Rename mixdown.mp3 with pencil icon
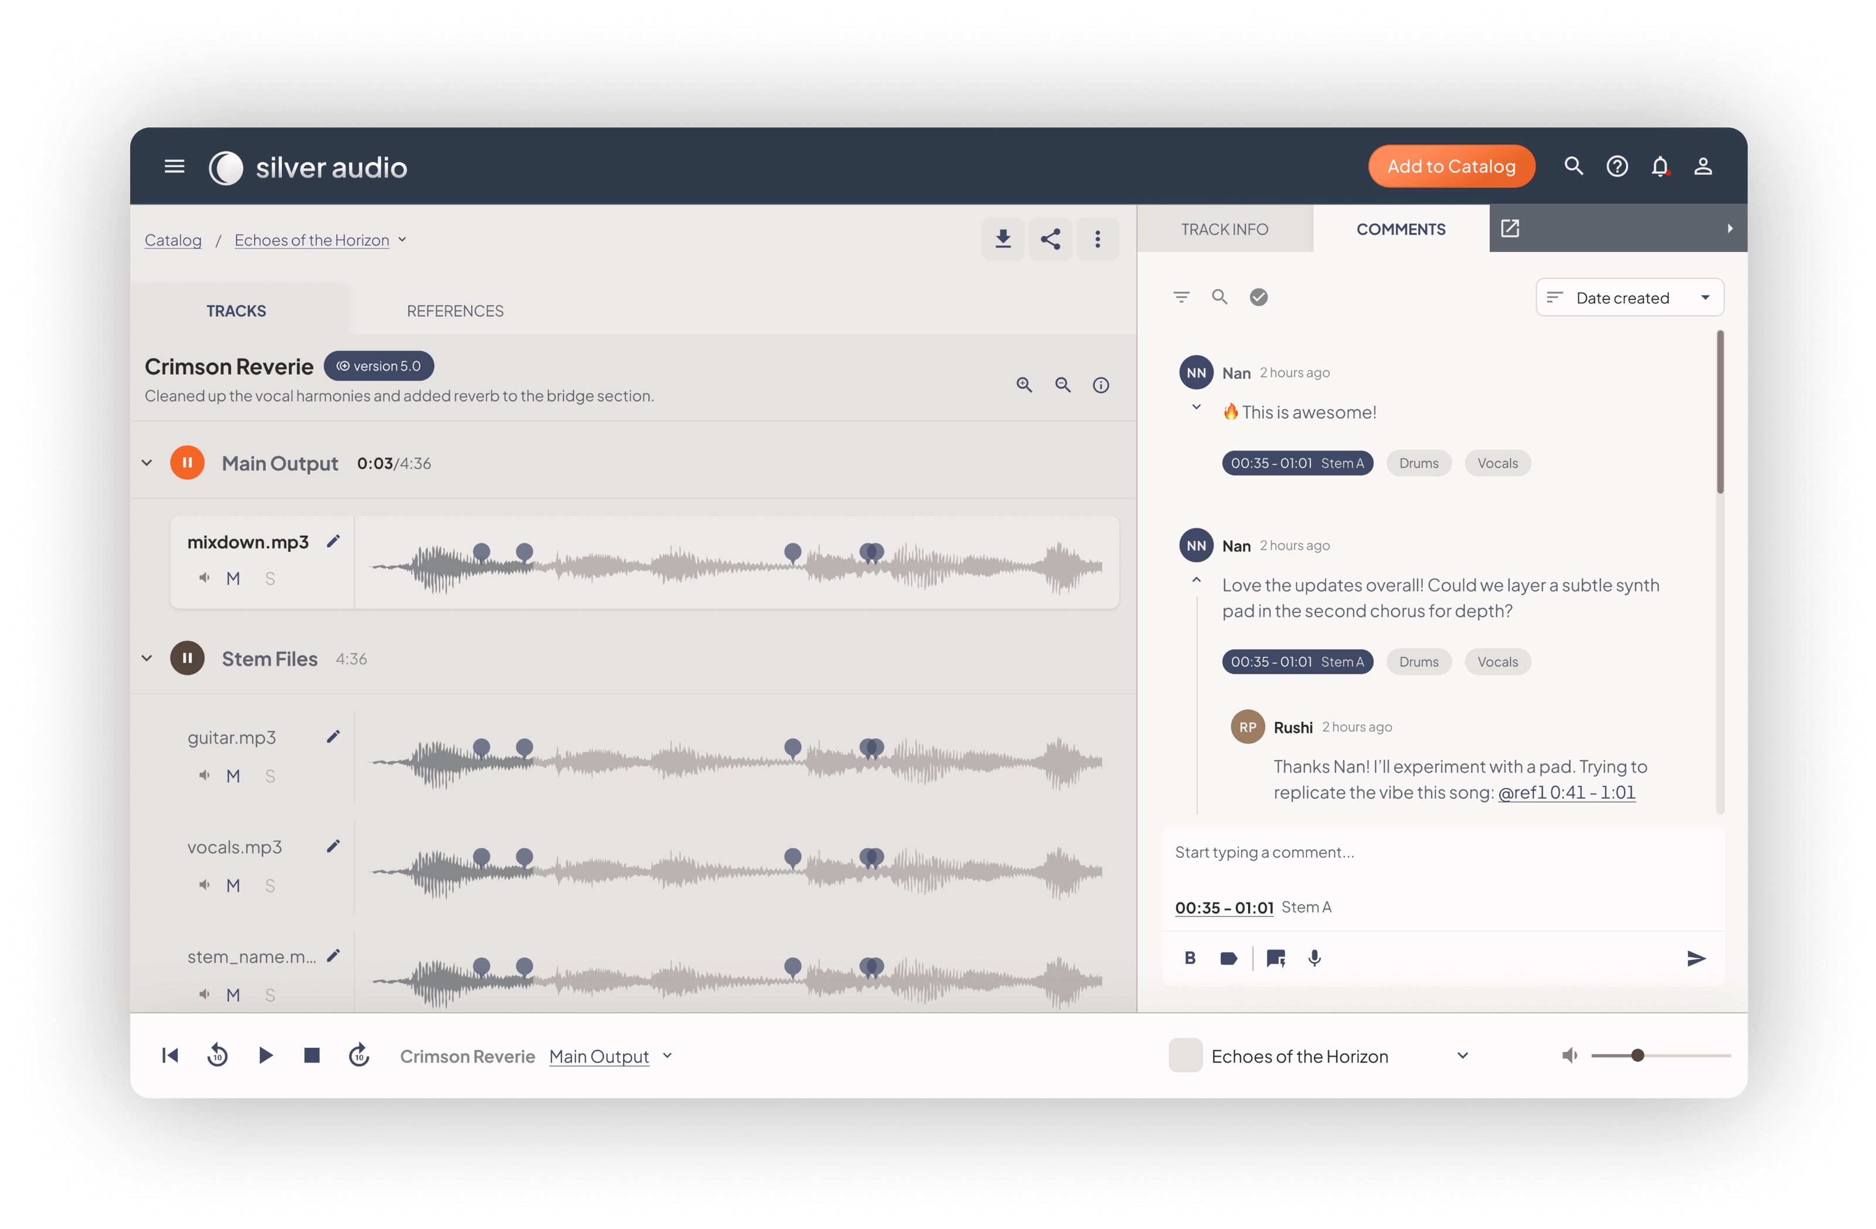The height and width of the screenshot is (1229, 1876). pos(334,541)
